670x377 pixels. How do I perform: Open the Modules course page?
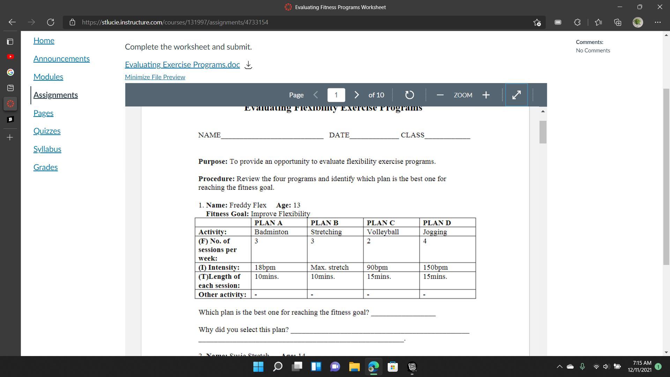click(48, 77)
